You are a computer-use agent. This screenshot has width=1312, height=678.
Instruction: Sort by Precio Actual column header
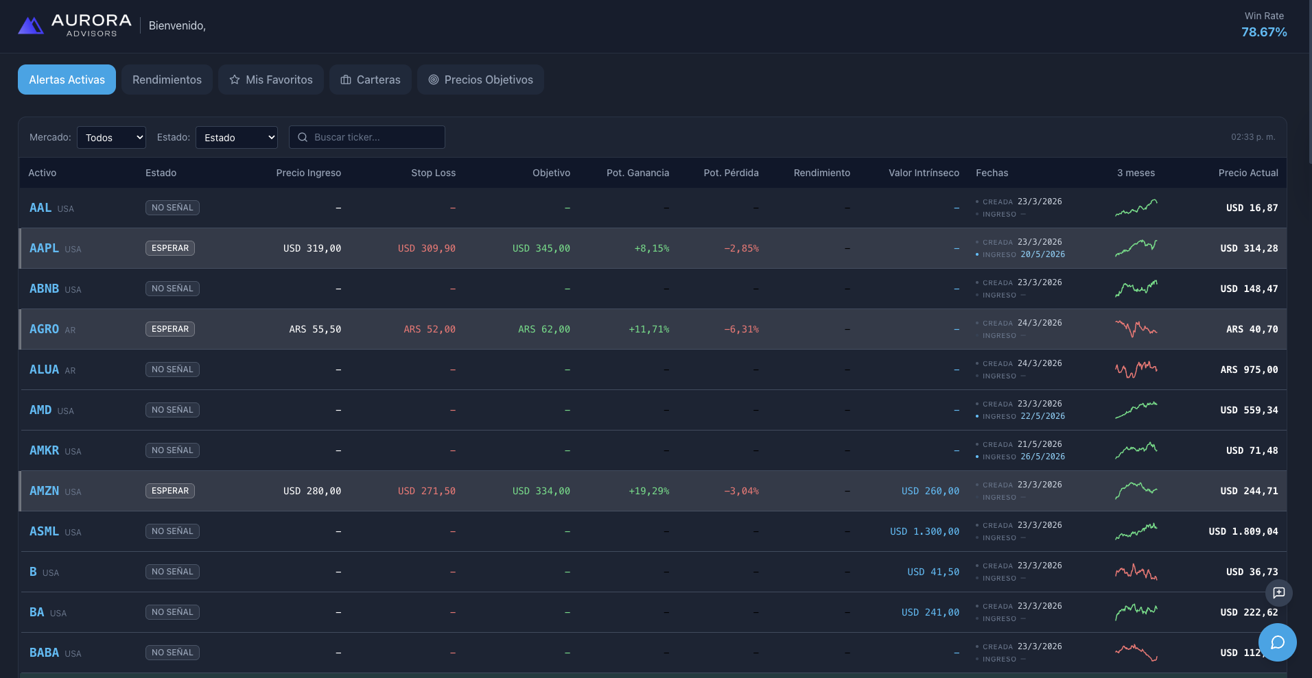[1248, 173]
